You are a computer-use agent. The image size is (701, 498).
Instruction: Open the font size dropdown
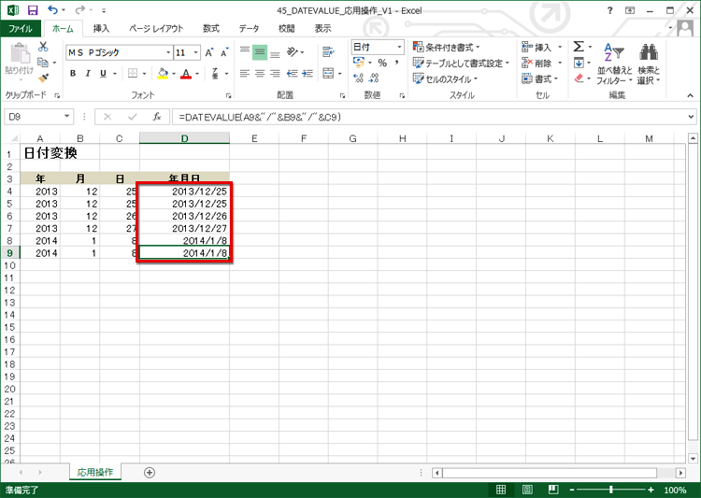tap(196, 52)
